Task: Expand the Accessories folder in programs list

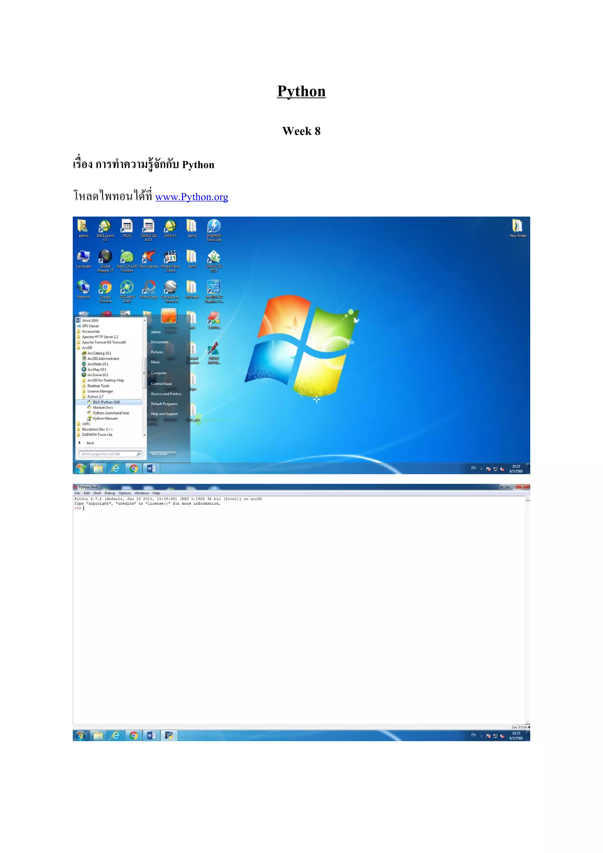Action: point(91,331)
